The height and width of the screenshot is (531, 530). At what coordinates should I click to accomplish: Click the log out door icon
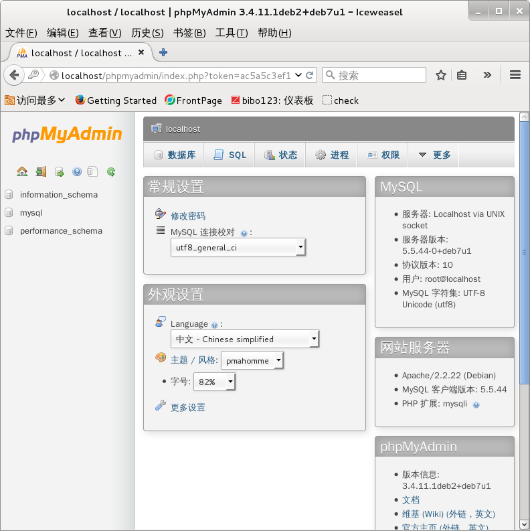(x=41, y=171)
